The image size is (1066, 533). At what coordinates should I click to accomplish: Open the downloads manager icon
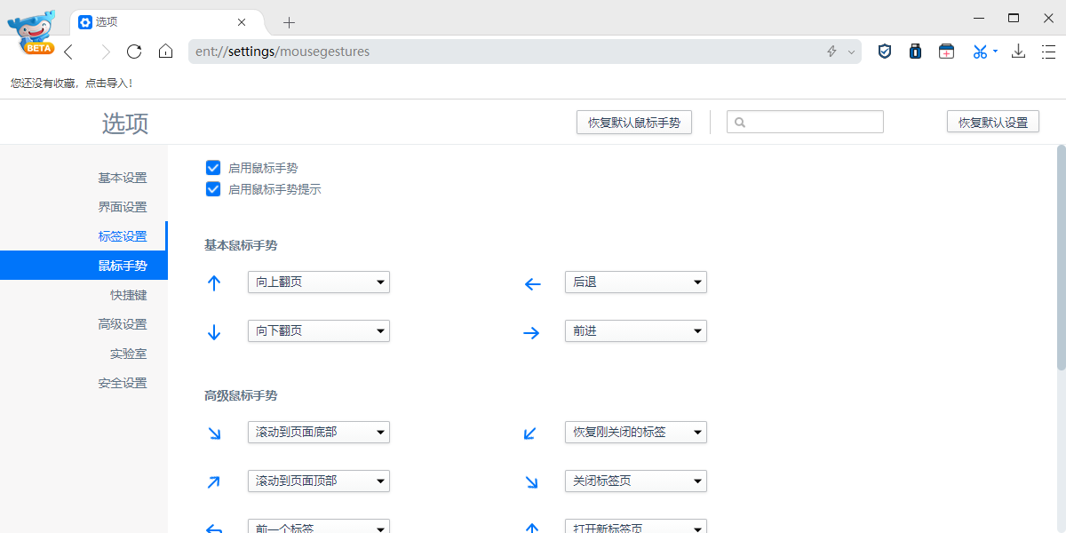[x=1018, y=52]
